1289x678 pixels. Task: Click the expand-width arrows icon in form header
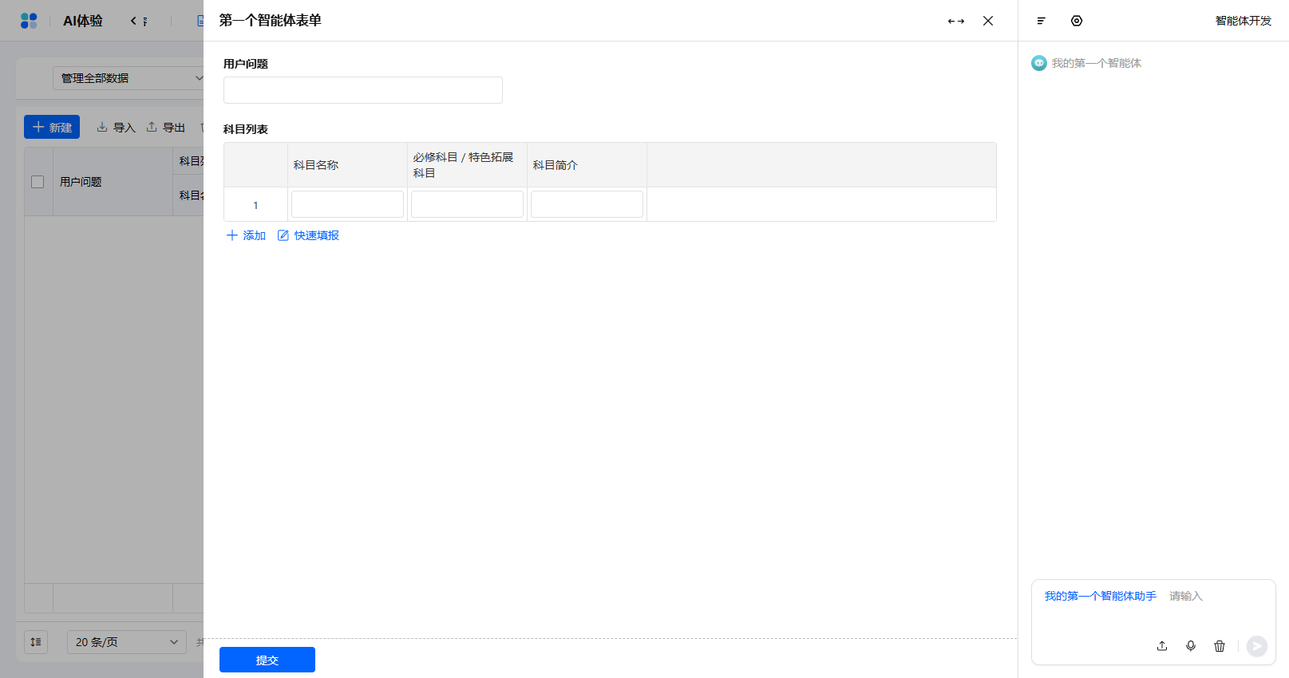956,22
